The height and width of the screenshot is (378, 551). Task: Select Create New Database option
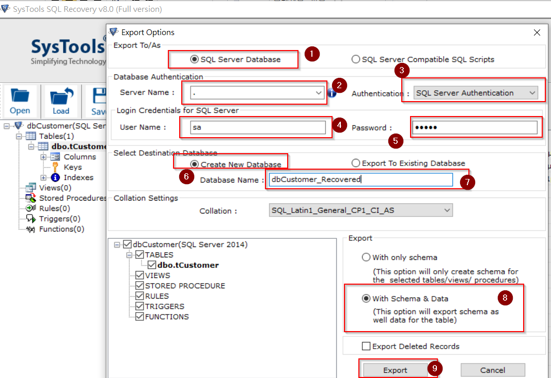194,165
